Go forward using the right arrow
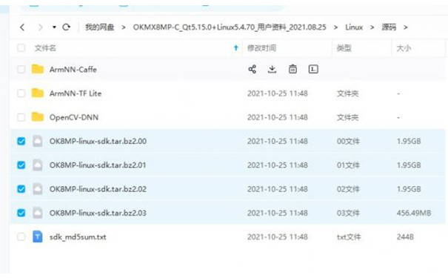This screenshot has width=448, height=278. [x=40, y=27]
